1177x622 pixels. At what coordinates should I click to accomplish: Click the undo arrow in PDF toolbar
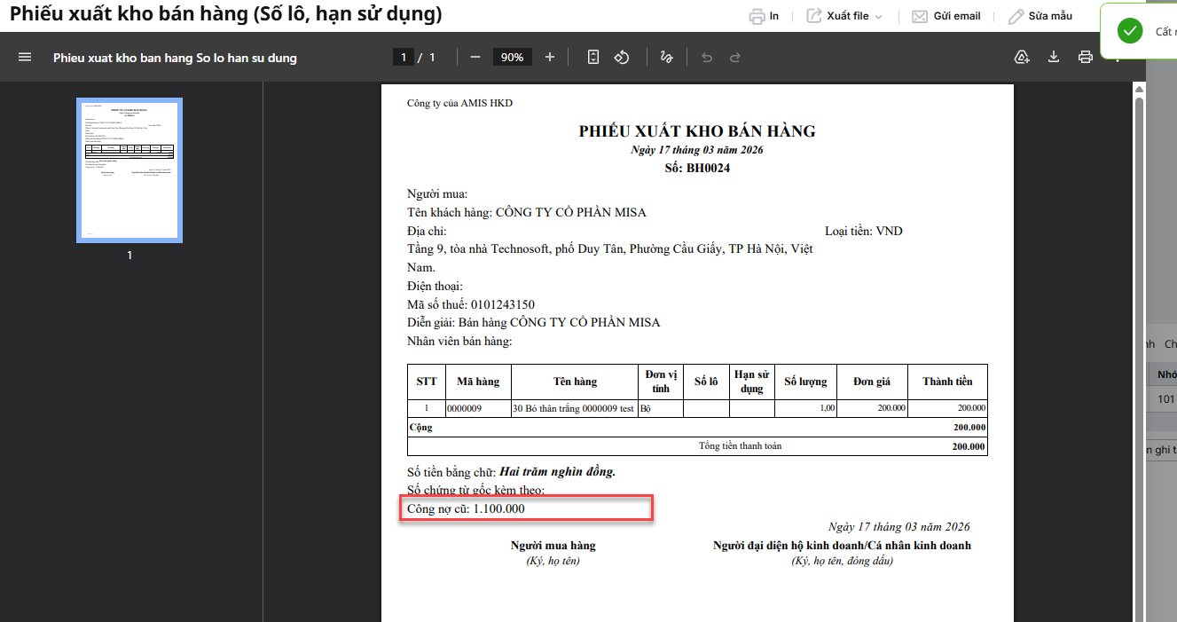pos(707,57)
